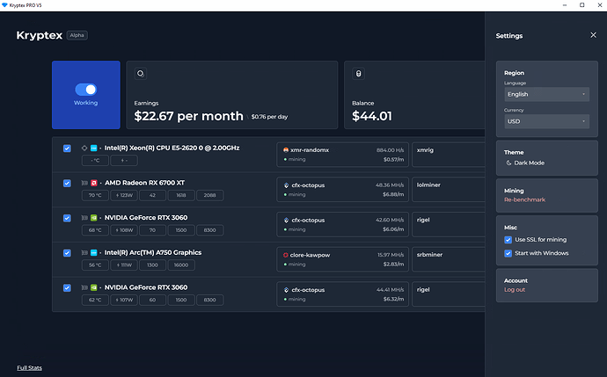
Task: Click the $22.67 per month earnings text
Action: pyautogui.click(x=188, y=116)
